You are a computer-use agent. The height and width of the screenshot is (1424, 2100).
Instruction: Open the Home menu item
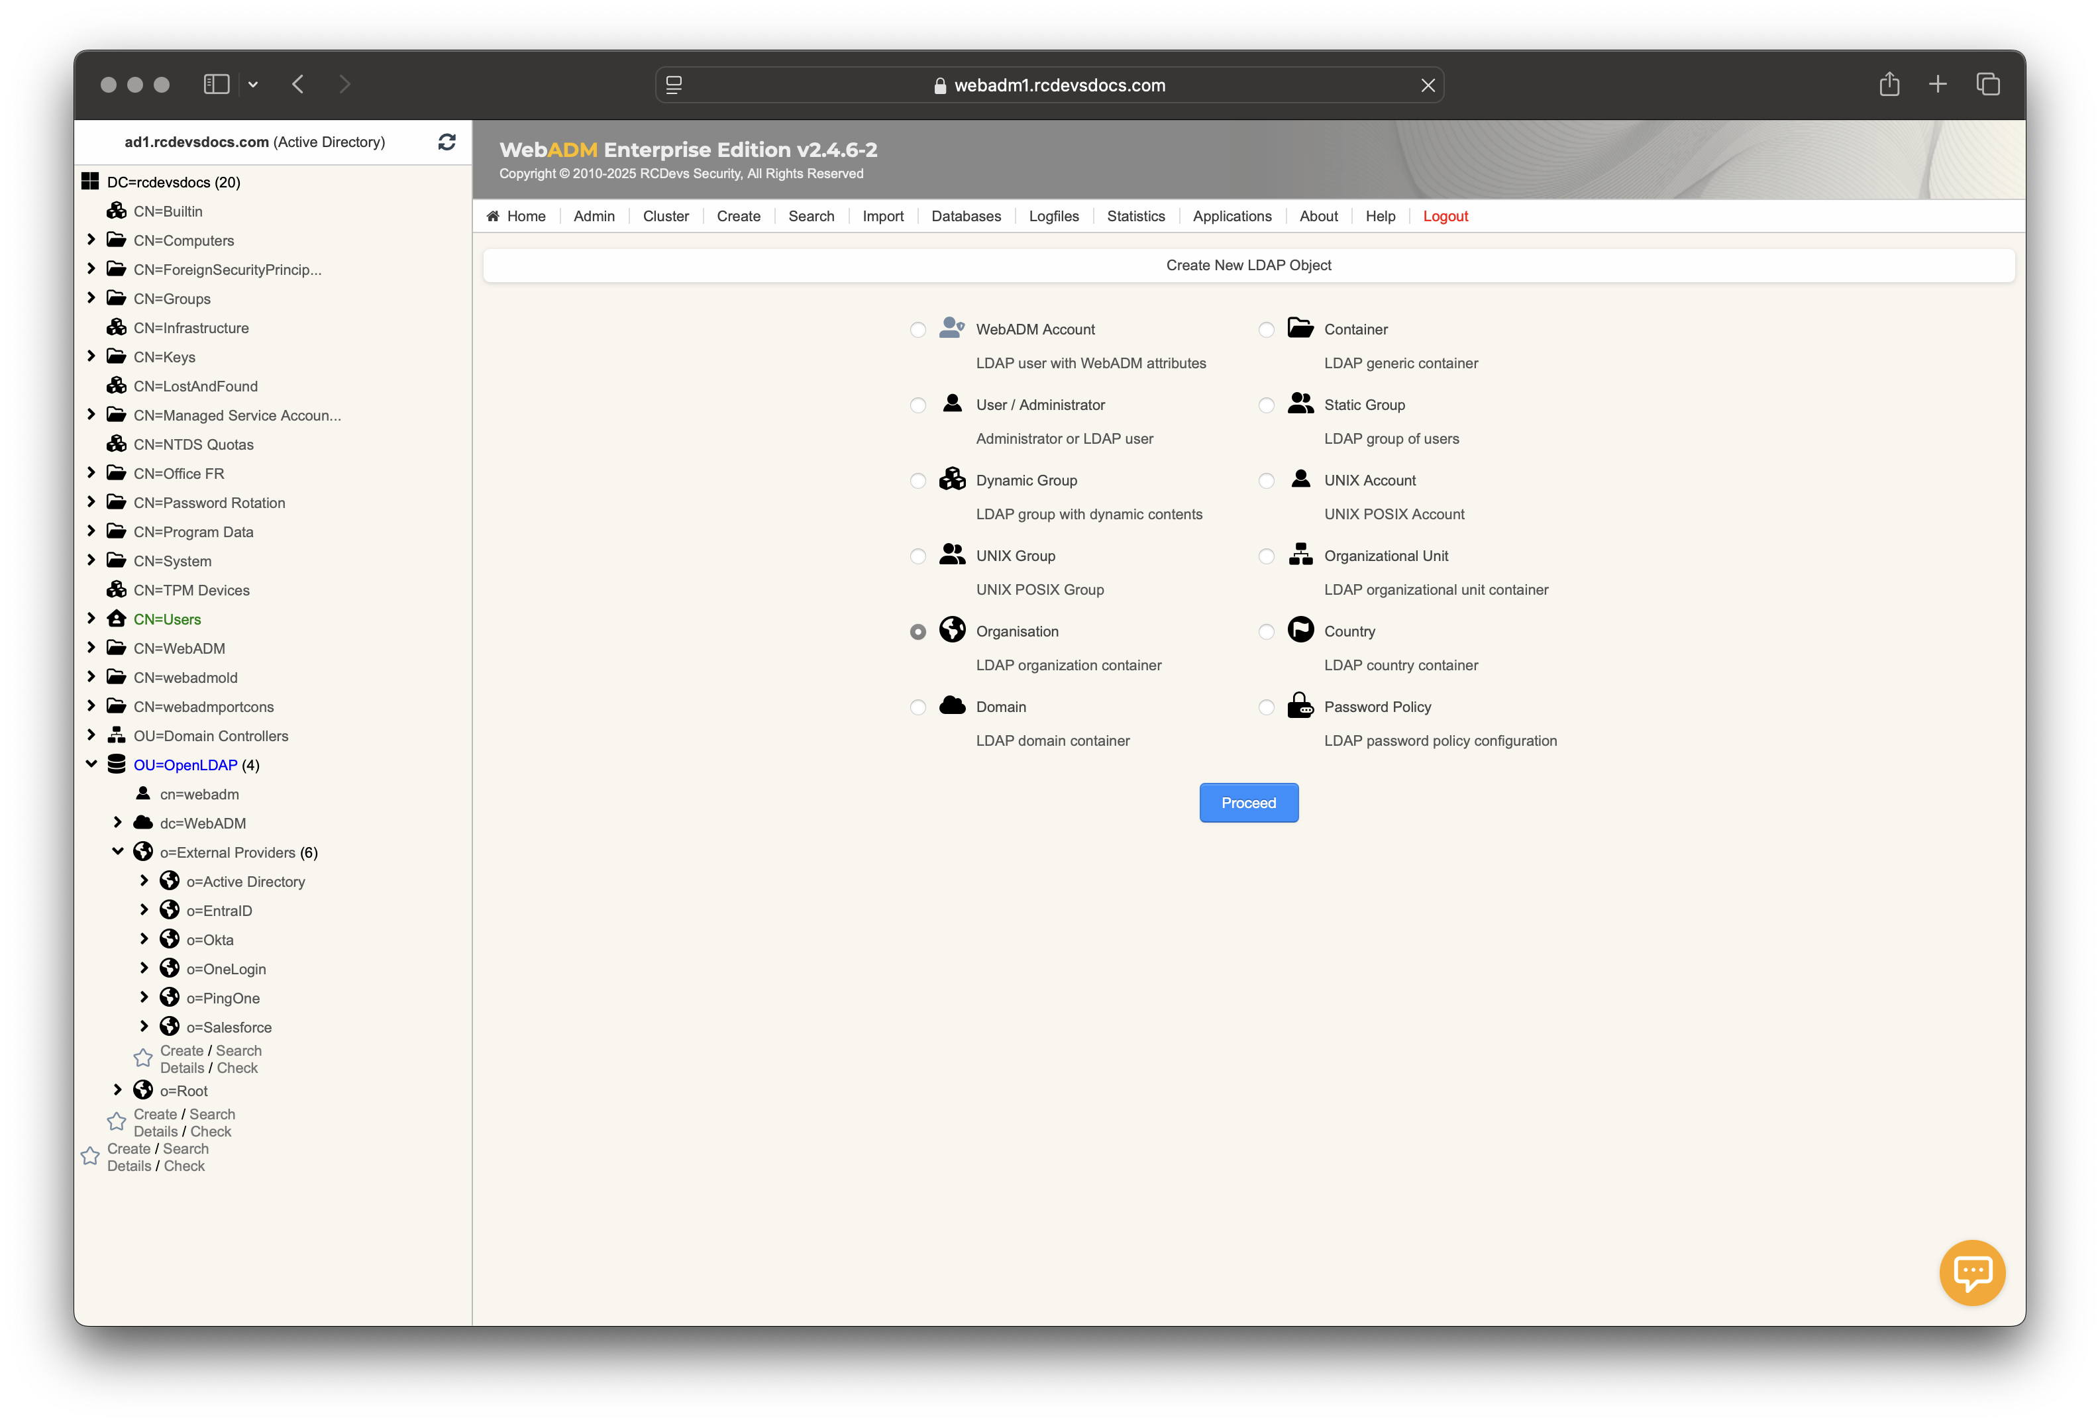(x=516, y=216)
